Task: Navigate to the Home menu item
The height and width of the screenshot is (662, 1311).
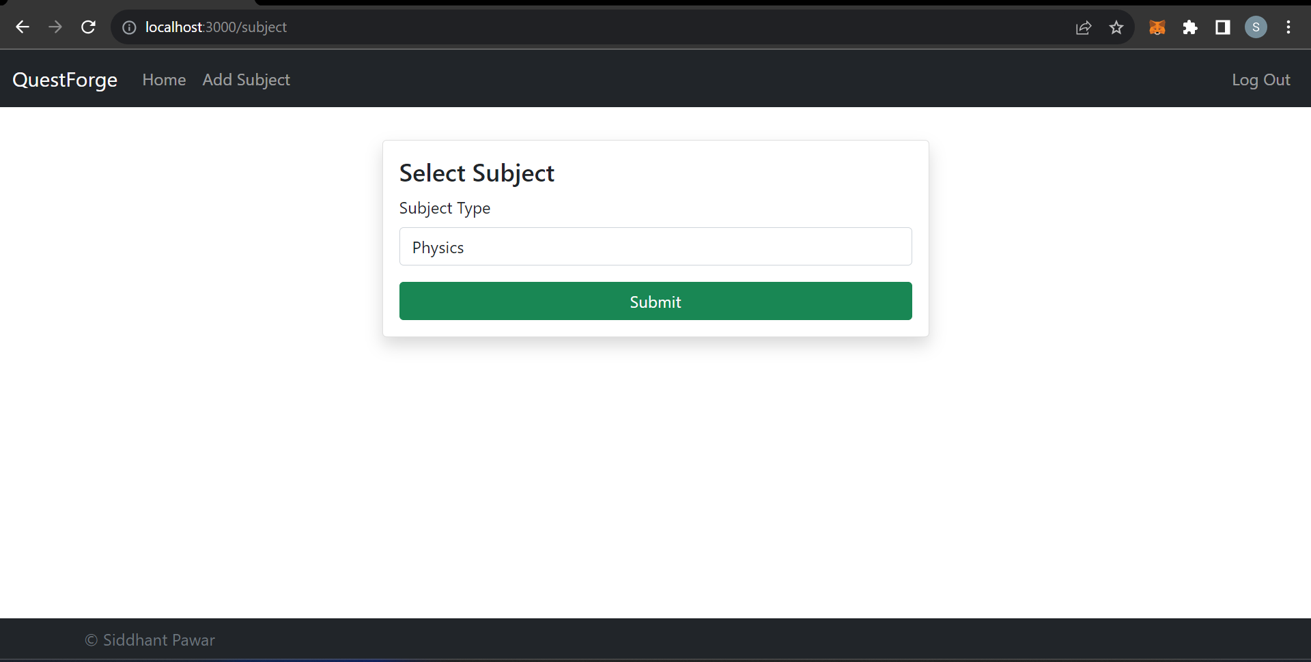Action: coord(163,80)
